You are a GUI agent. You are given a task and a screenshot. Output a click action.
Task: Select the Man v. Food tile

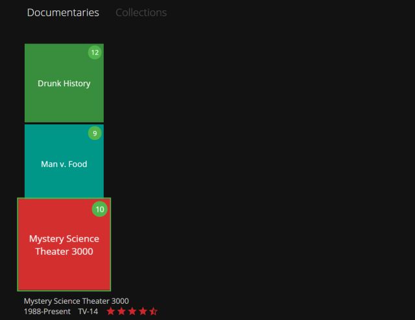point(64,161)
